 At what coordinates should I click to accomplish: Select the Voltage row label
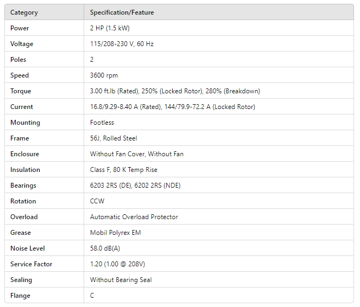tap(22, 44)
